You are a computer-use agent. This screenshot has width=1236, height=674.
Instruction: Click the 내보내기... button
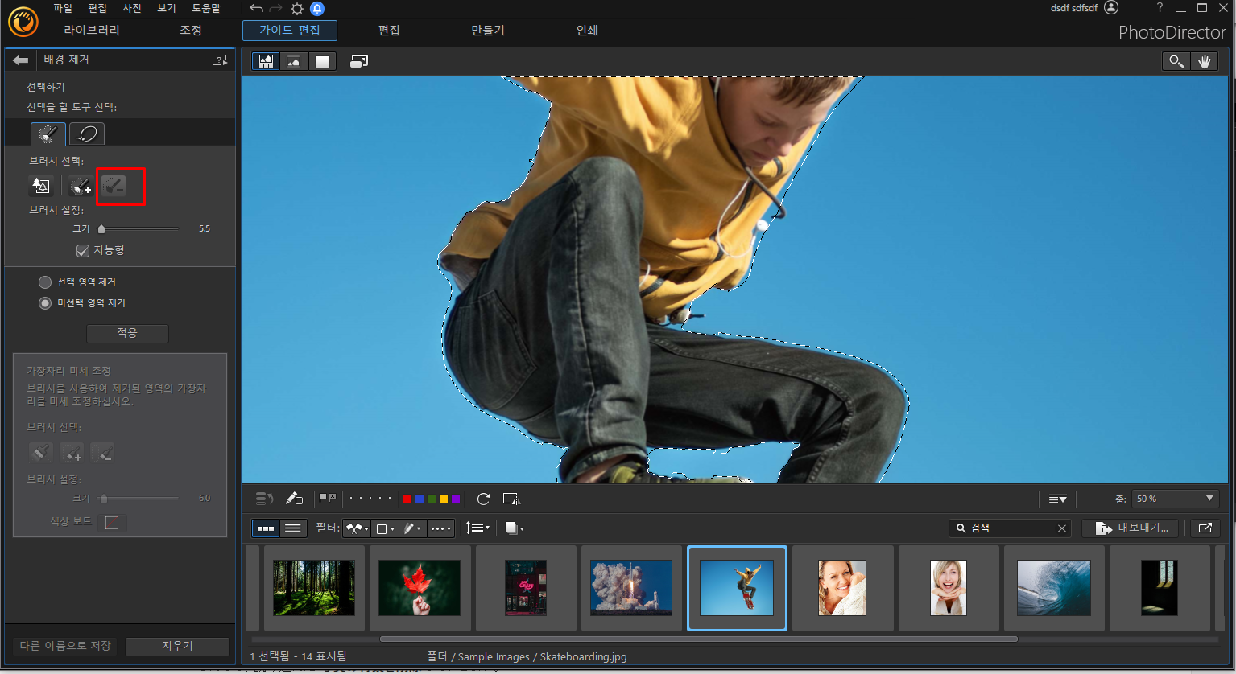tap(1131, 528)
